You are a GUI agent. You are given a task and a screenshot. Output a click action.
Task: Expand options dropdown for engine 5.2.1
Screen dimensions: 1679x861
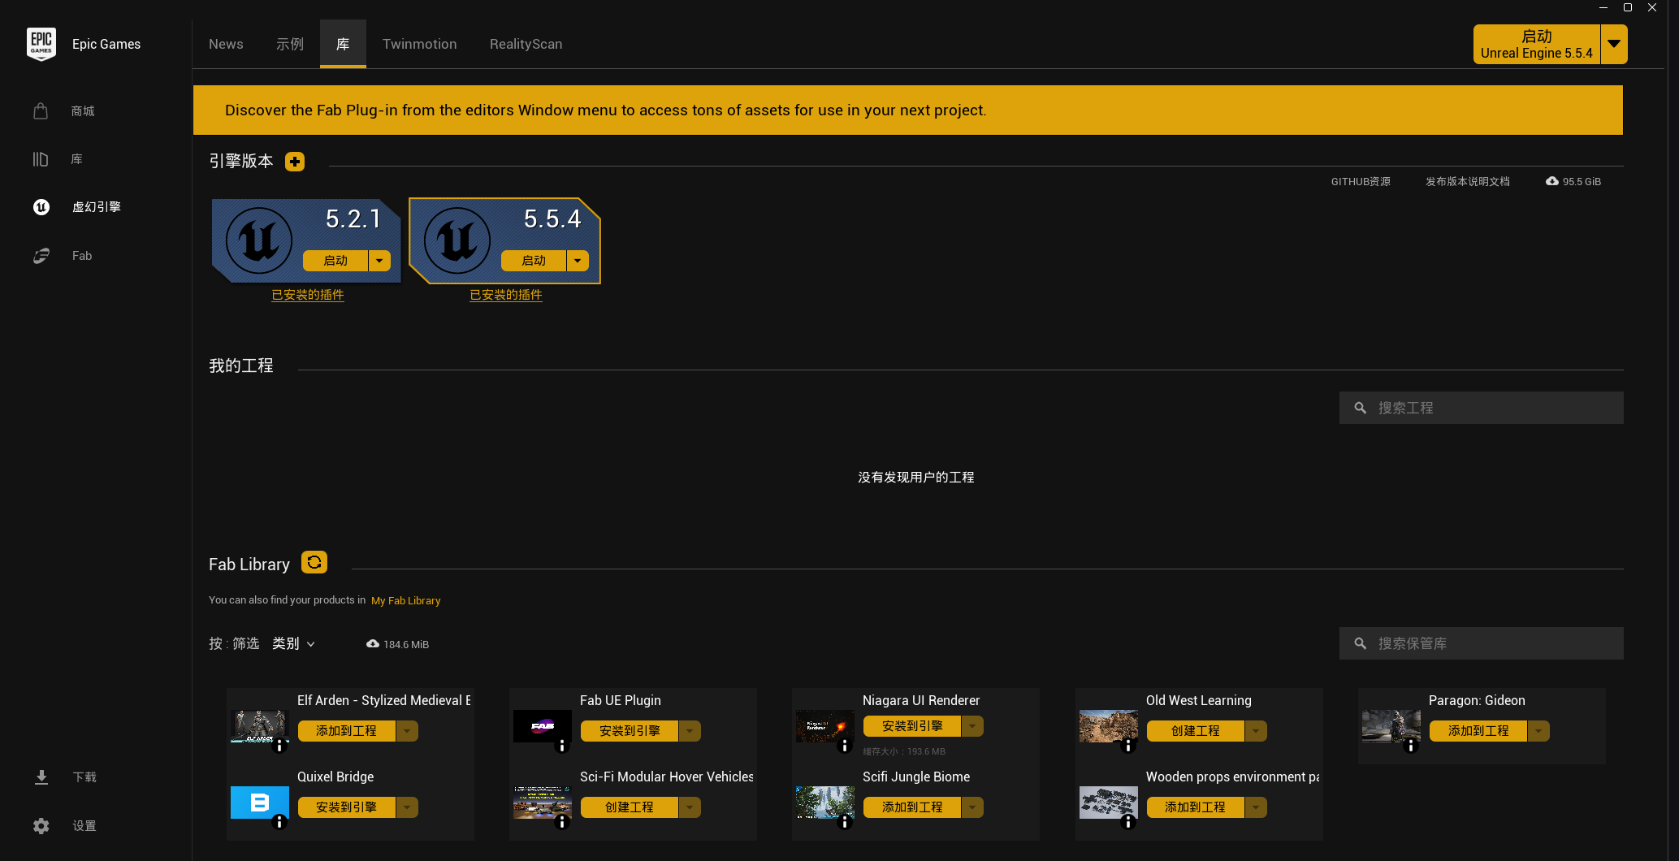[x=379, y=261]
